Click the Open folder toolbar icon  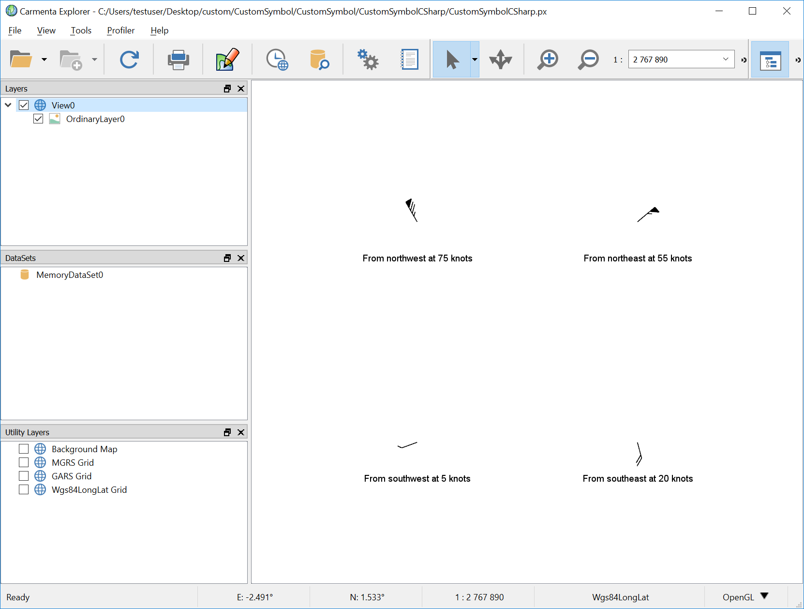[21, 60]
